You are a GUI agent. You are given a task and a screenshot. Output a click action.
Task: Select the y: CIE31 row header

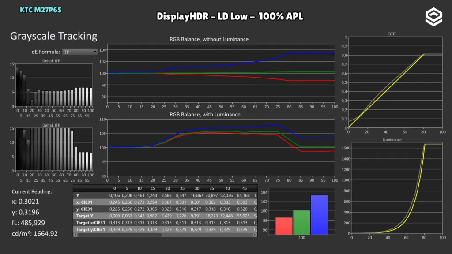pyautogui.click(x=84, y=209)
